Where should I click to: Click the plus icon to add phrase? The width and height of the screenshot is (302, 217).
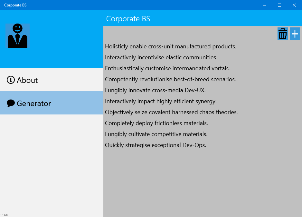tap(295, 34)
